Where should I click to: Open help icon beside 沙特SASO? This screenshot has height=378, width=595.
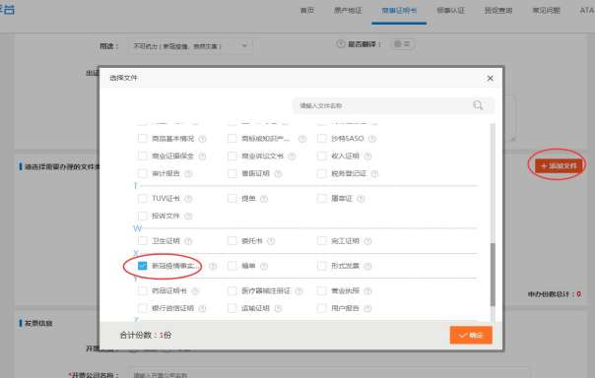coord(372,139)
